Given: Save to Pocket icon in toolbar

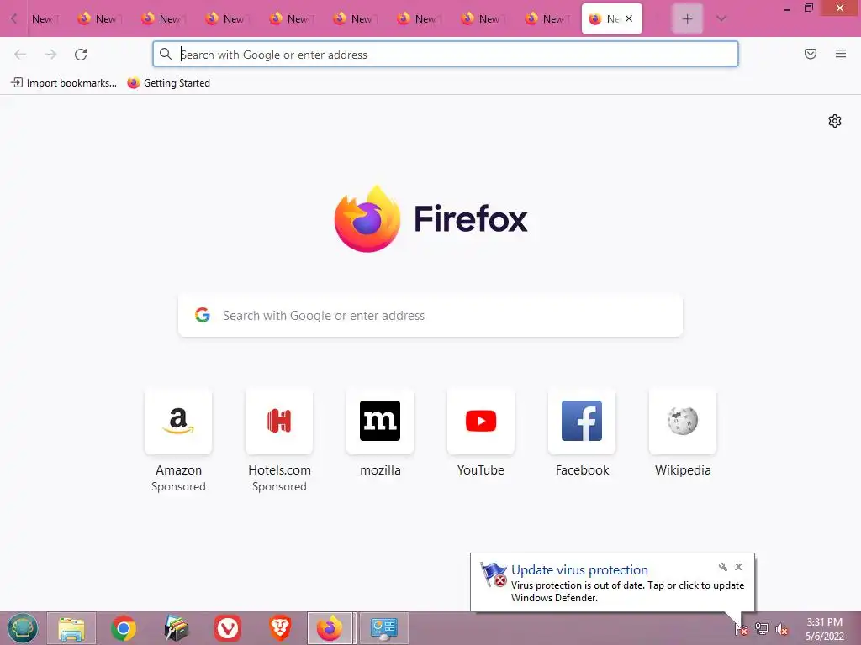Looking at the screenshot, I should click(811, 54).
